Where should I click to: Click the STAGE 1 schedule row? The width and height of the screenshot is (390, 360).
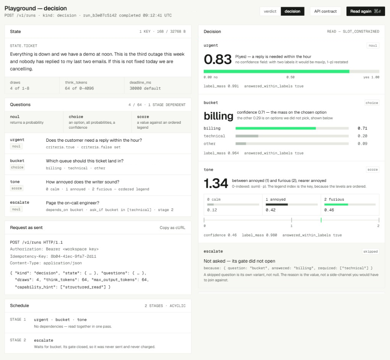(98, 322)
